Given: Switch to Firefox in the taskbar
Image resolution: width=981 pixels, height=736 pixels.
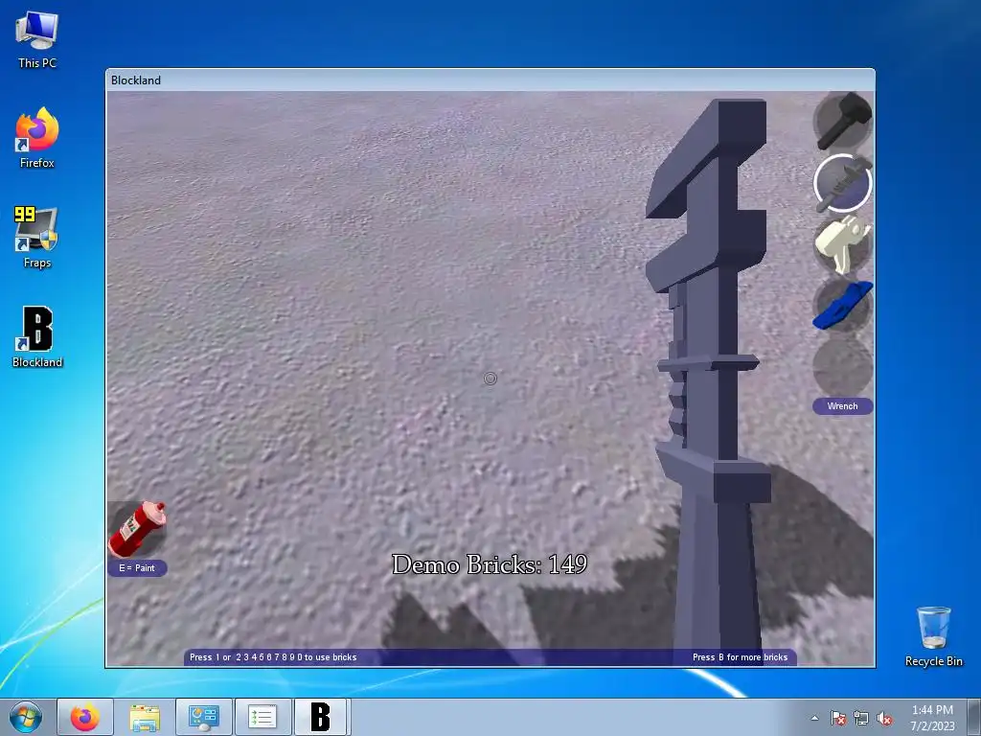Looking at the screenshot, I should pyautogui.click(x=85, y=717).
